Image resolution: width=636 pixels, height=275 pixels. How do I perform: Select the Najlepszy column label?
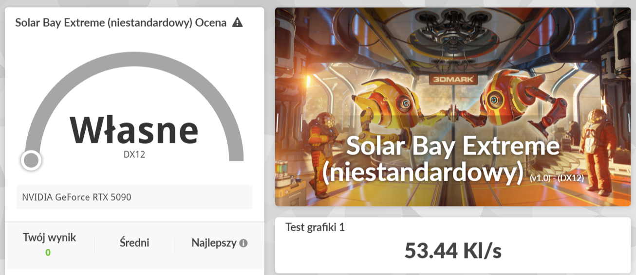pos(214,242)
